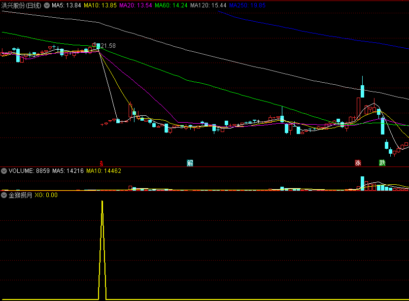Select the MA60: 14.24 label

171,5
